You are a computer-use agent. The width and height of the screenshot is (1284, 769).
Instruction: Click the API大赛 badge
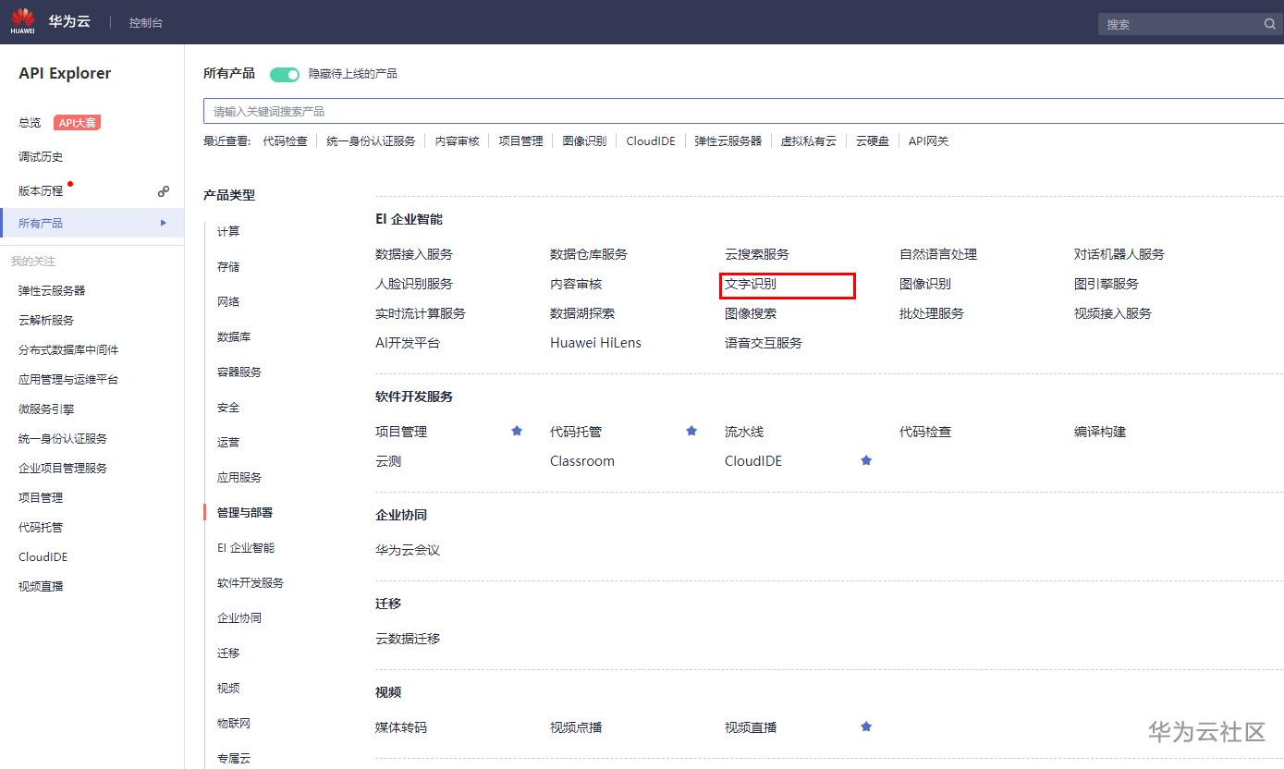pyautogui.click(x=77, y=123)
